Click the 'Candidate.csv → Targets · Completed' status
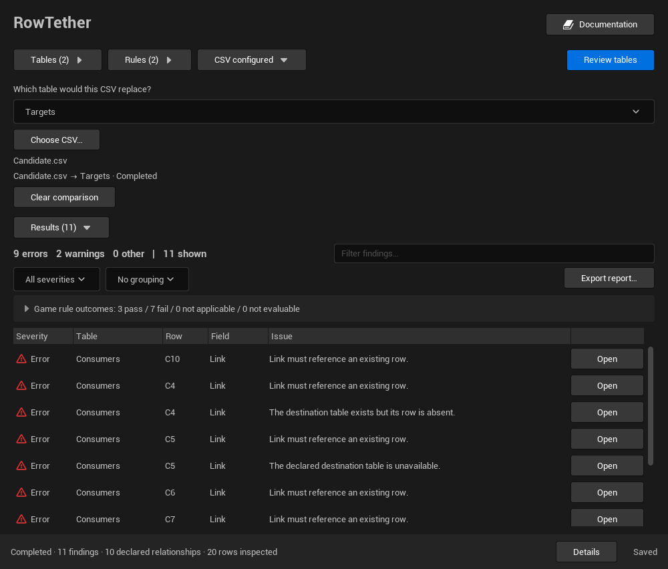668x569 pixels. [x=86, y=176]
